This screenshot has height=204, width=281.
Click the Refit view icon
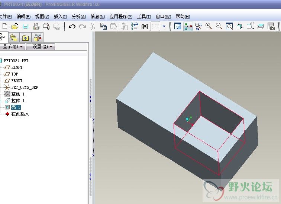[229, 26]
